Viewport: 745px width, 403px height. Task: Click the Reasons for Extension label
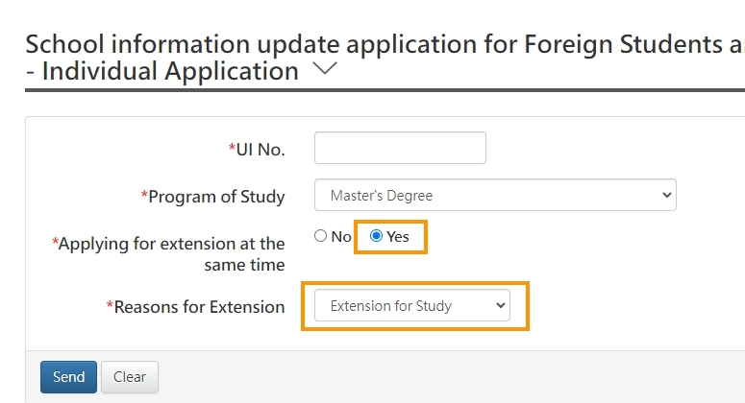click(196, 307)
